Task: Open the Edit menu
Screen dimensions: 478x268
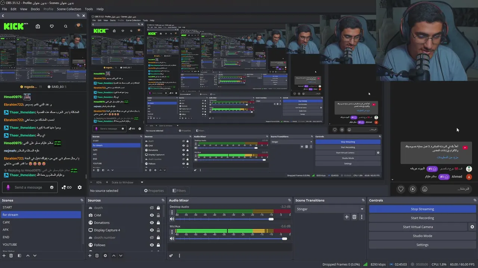Action: coord(13,9)
